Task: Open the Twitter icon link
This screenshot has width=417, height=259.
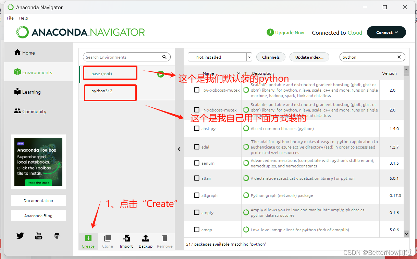Action: (20, 236)
